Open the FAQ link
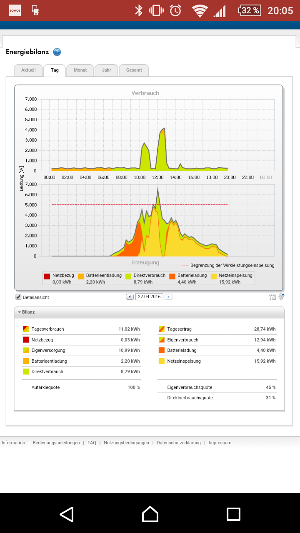Viewport: 300px width, 533px height. tap(92, 443)
